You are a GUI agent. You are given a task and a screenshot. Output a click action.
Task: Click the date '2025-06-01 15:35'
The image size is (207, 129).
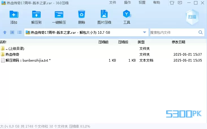click(x=188, y=60)
